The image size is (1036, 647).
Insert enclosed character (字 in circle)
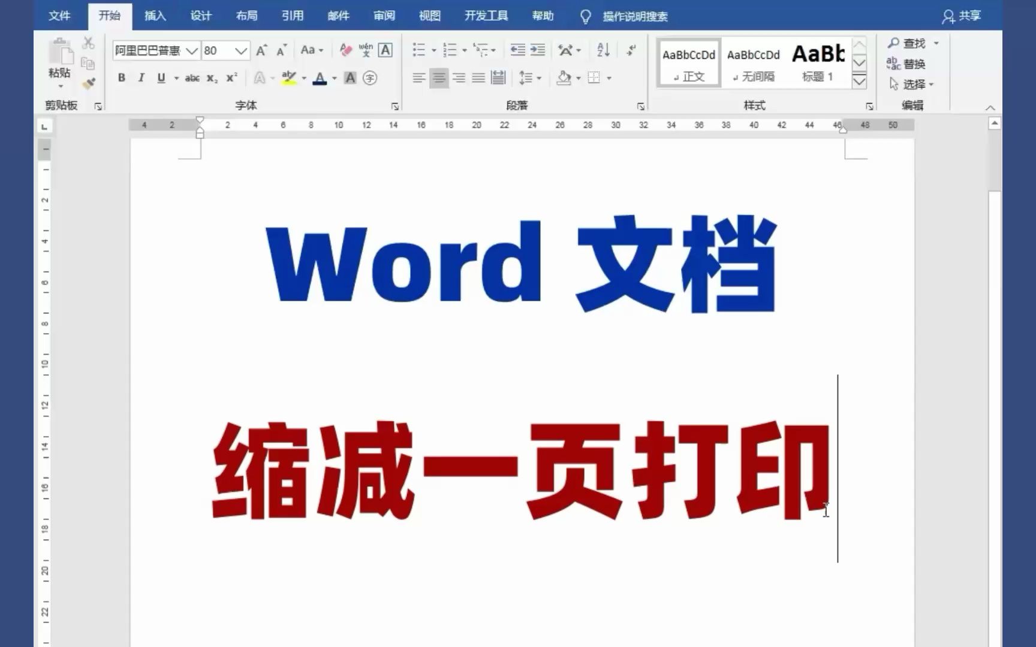[370, 78]
